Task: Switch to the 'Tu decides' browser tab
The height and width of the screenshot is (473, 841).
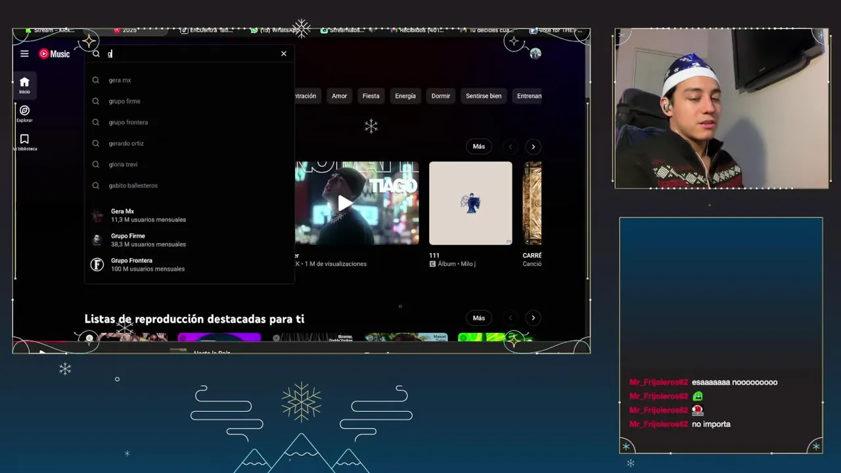Action: coord(487,30)
